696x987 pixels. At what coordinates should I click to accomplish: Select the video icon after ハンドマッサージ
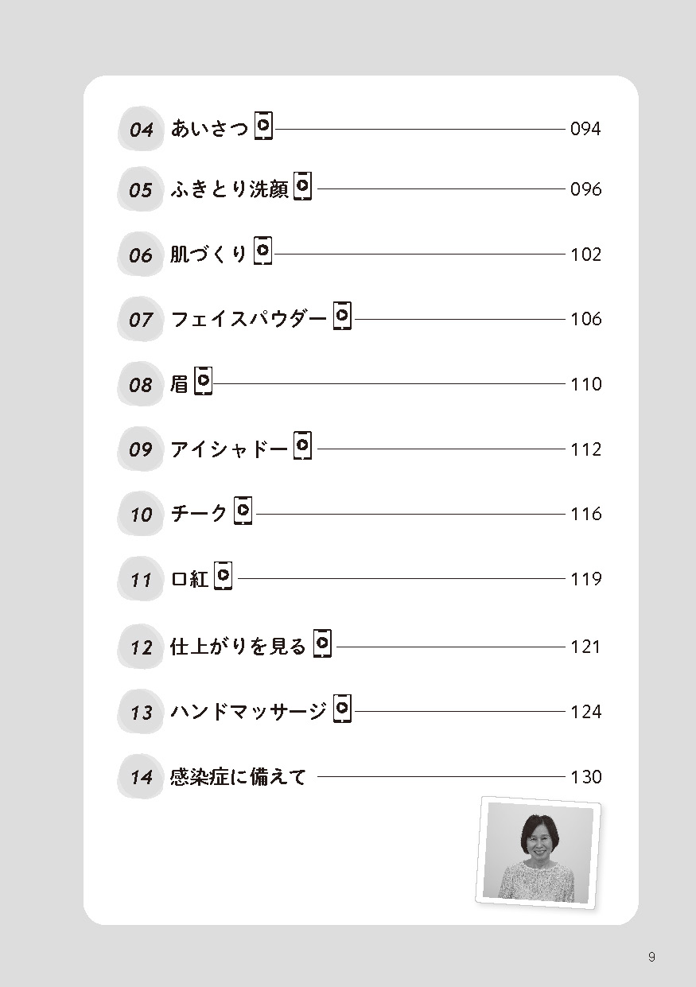point(342,708)
